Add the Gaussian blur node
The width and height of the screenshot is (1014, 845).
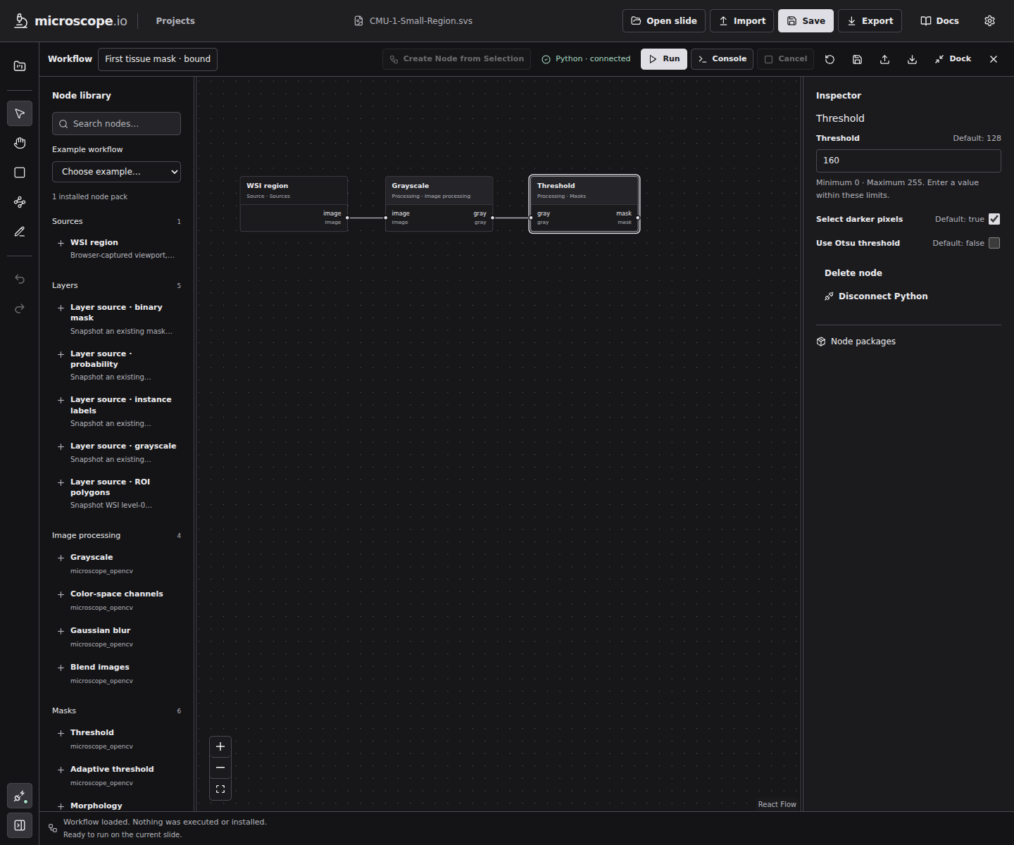[x=116, y=637]
